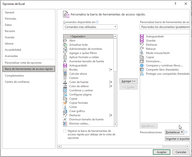Viewport: 192px width, 157px height.
Task: Click Importar o exportar button
Action: [177, 139]
